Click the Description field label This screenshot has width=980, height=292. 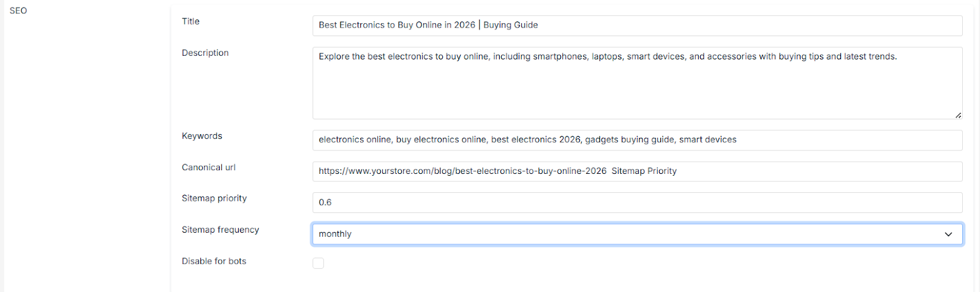tap(205, 53)
